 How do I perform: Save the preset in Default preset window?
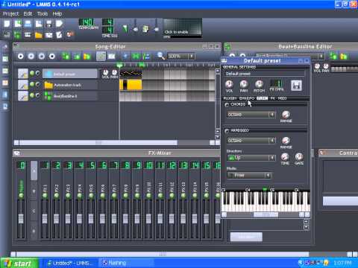coord(296,86)
